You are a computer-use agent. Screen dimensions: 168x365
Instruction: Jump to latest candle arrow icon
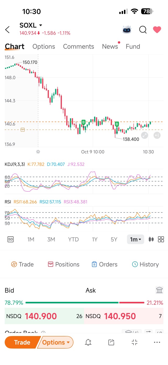click(x=157, y=135)
